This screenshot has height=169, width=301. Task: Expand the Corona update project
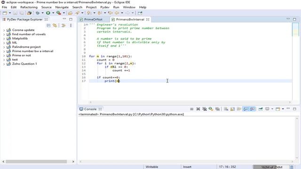tap(4, 30)
